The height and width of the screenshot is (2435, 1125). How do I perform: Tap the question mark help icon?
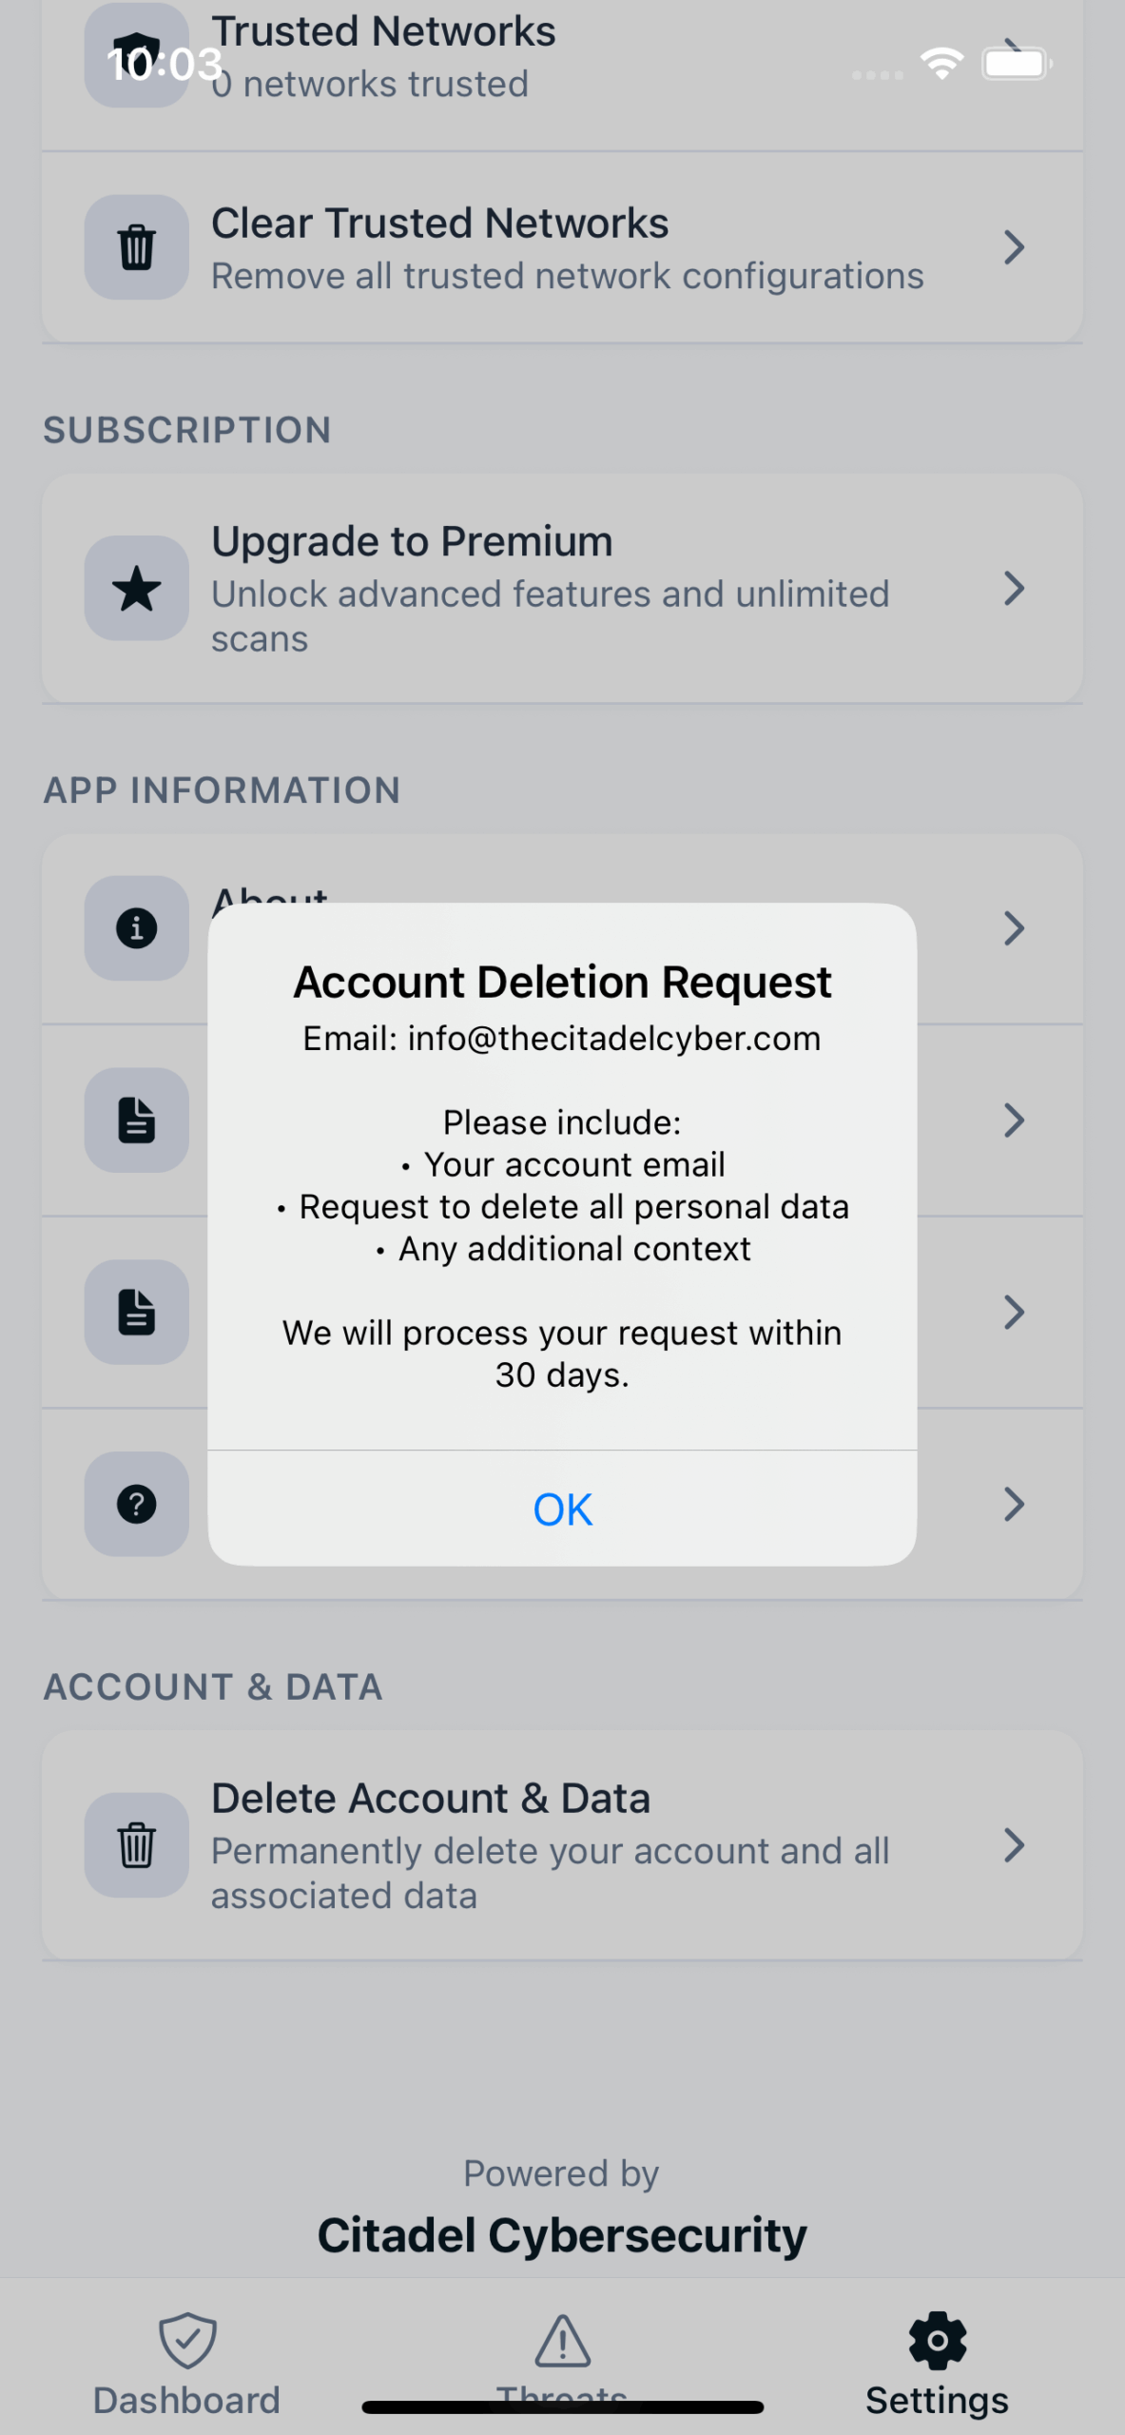pos(136,1504)
